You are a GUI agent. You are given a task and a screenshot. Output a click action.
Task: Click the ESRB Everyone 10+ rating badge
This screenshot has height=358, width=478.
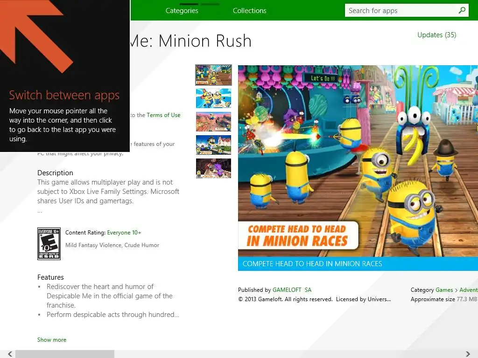pyautogui.click(x=49, y=244)
